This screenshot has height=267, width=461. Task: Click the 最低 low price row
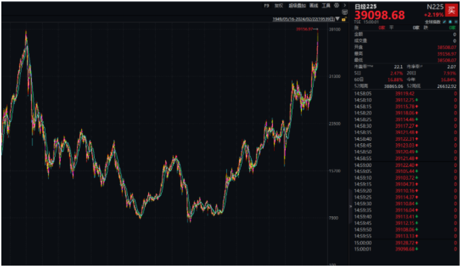coord(405,60)
